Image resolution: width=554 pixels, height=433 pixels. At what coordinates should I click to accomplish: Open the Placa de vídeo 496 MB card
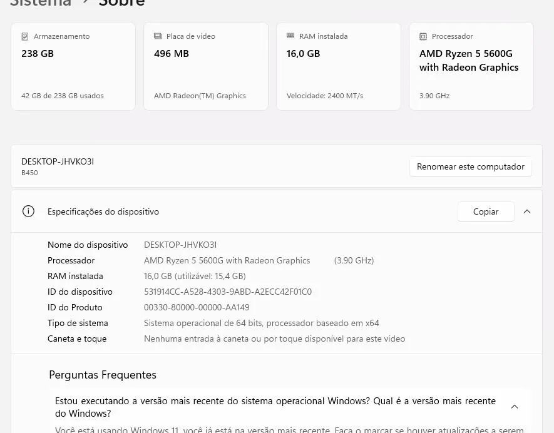point(206,66)
